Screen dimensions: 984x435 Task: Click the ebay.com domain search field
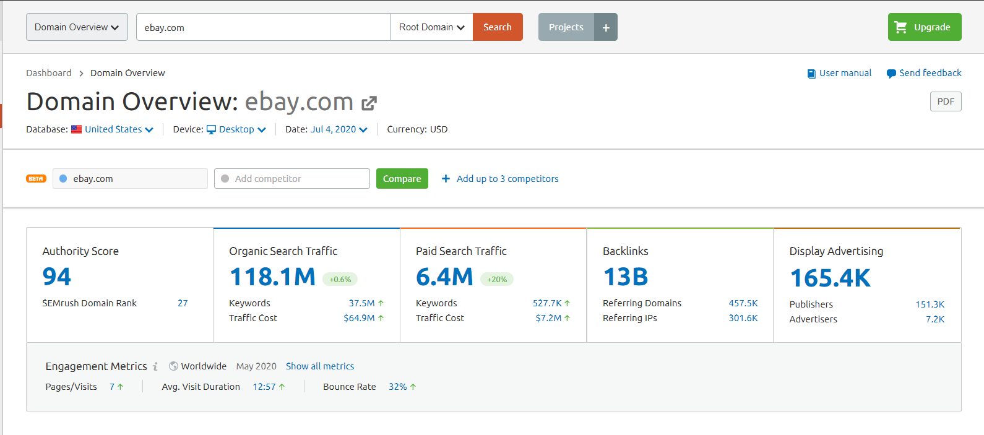click(x=264, y=27)
